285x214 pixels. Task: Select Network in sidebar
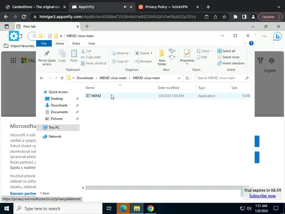[55, 137]
